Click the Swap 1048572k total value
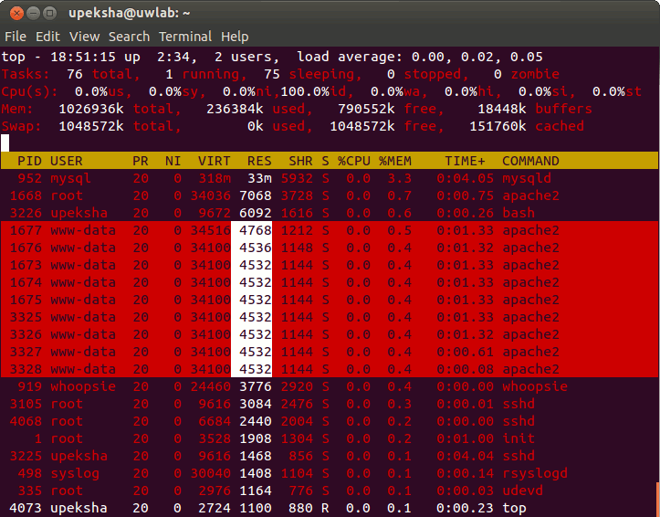The image size is (660, 517). pyautogui.click(x=91, y=126)
